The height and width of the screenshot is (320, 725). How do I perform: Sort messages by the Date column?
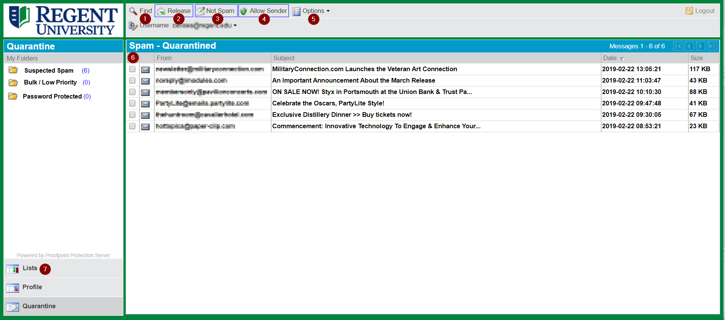coord(610,58)
